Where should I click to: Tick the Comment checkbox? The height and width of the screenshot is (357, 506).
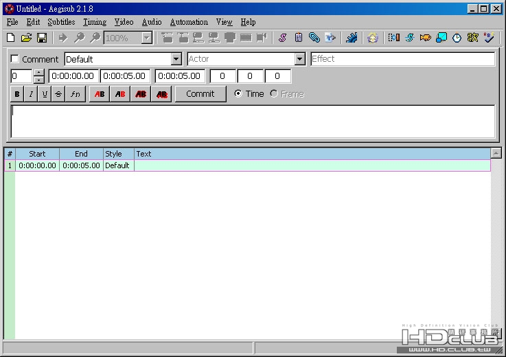tap(15, 59)
